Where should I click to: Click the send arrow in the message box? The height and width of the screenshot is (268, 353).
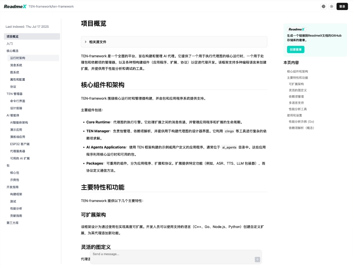pyautogui.click(x=257, y=259)
